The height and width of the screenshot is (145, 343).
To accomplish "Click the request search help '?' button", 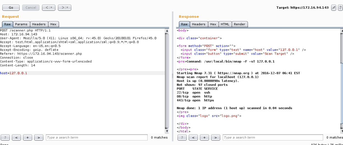I will 5,137.
